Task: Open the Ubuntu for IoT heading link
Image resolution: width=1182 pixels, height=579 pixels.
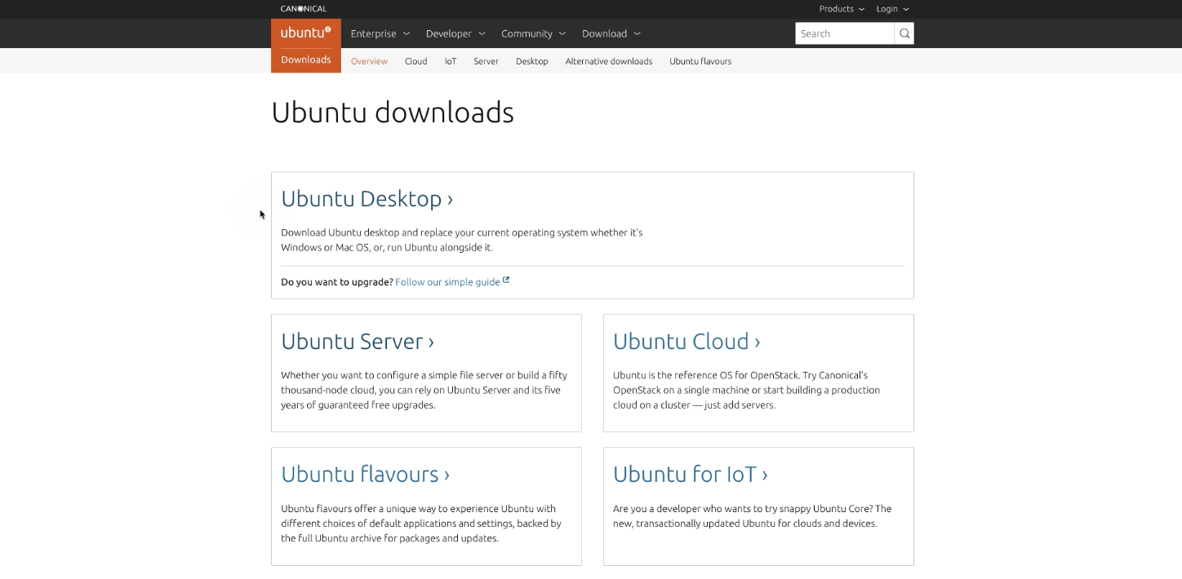Action: 691,474
